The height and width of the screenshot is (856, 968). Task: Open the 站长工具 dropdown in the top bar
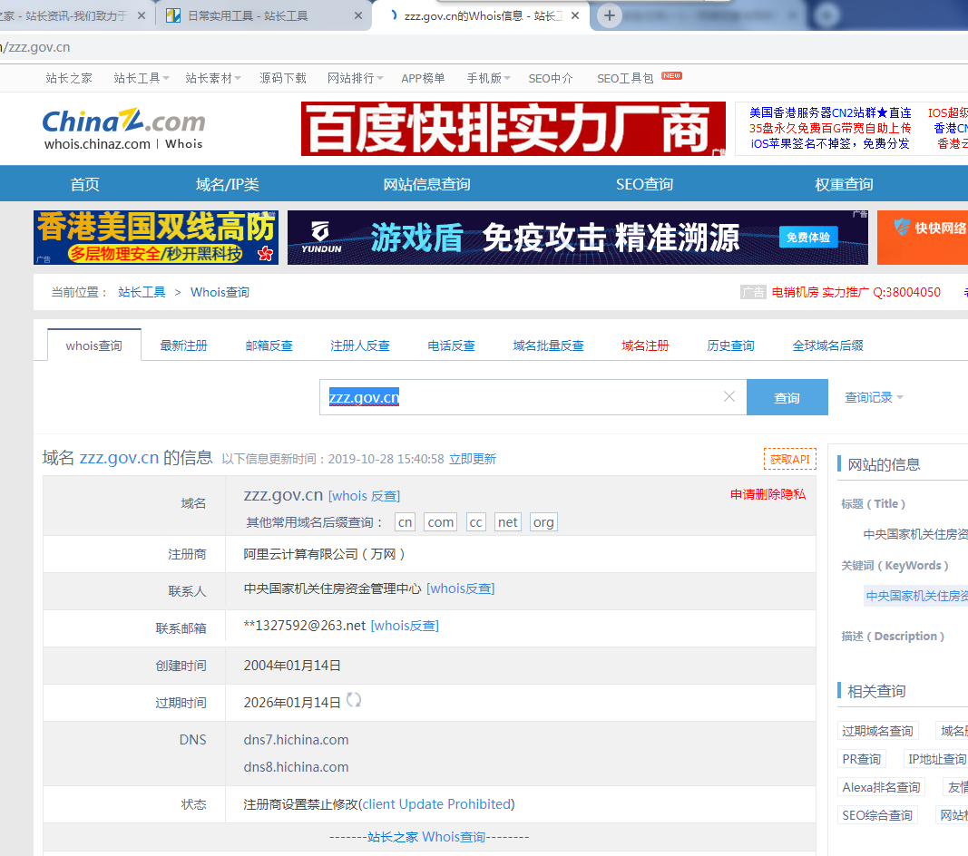142,78
